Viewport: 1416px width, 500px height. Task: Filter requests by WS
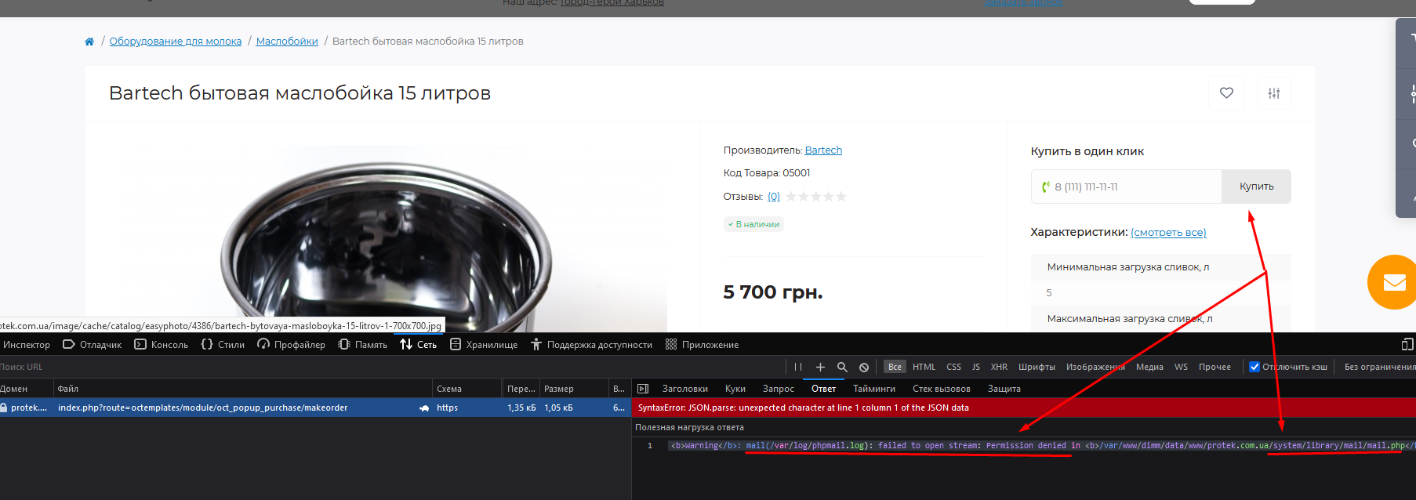coord(1181,367)
